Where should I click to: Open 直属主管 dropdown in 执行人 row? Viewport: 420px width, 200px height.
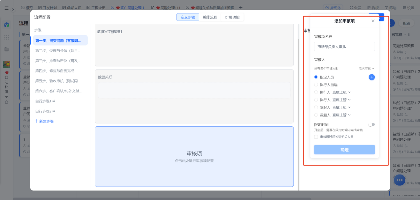tap(341, 100)
